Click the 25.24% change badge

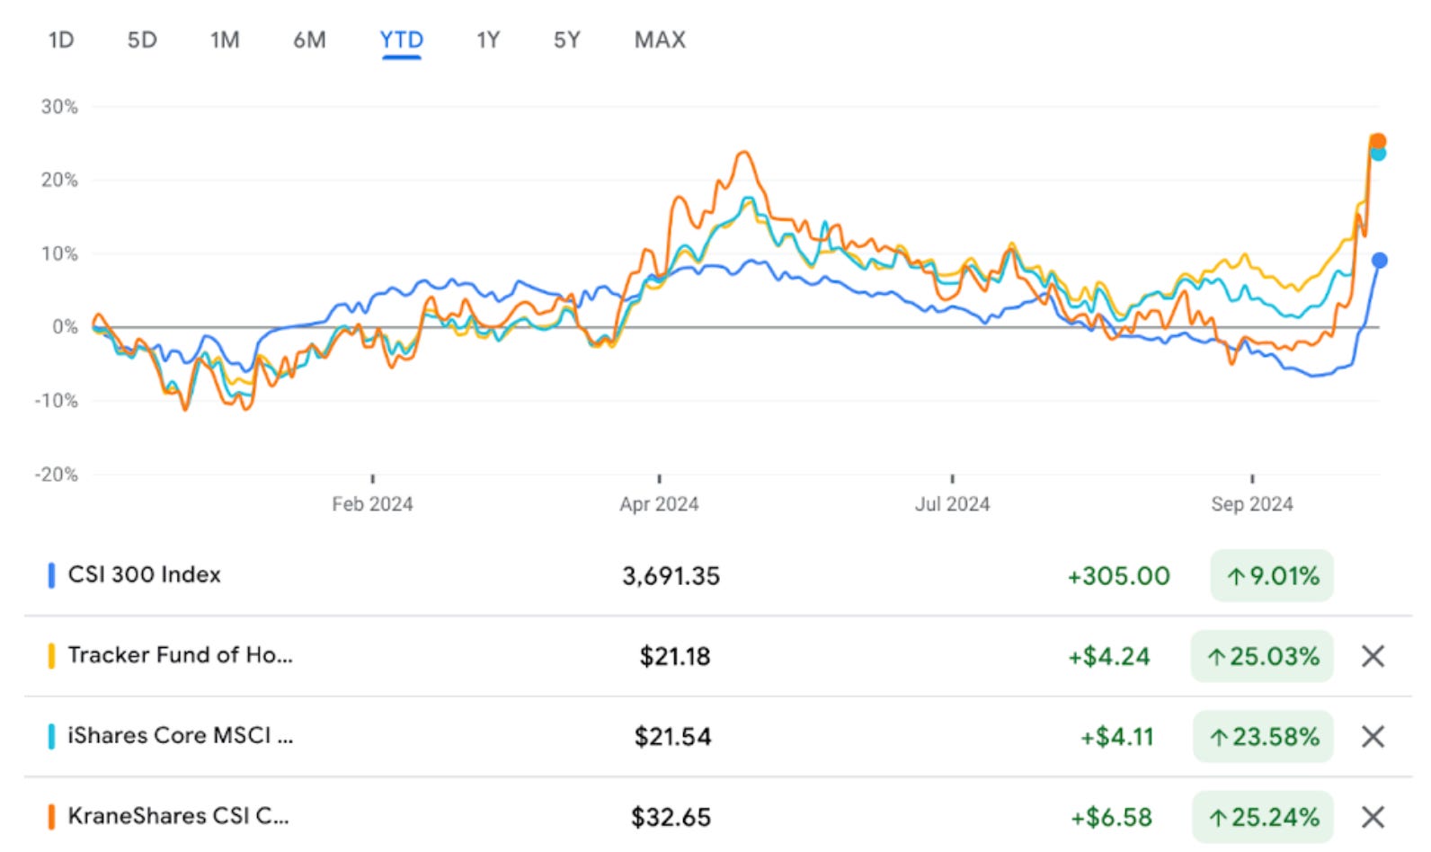[x=1263, y=817]
